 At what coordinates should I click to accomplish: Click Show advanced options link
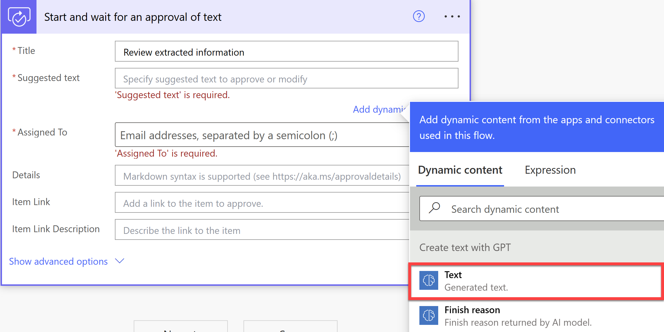[x=58, y=261]
